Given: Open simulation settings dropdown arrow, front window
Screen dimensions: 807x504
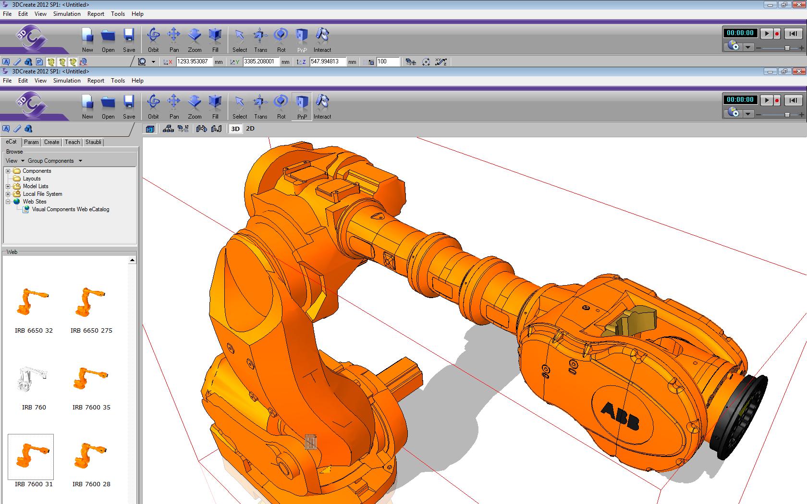Looking at the screenshot, I should [748, 114].
